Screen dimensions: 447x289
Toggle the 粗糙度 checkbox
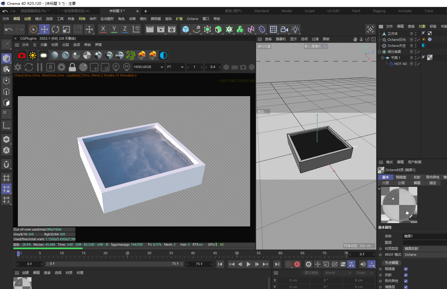[406, 269]
